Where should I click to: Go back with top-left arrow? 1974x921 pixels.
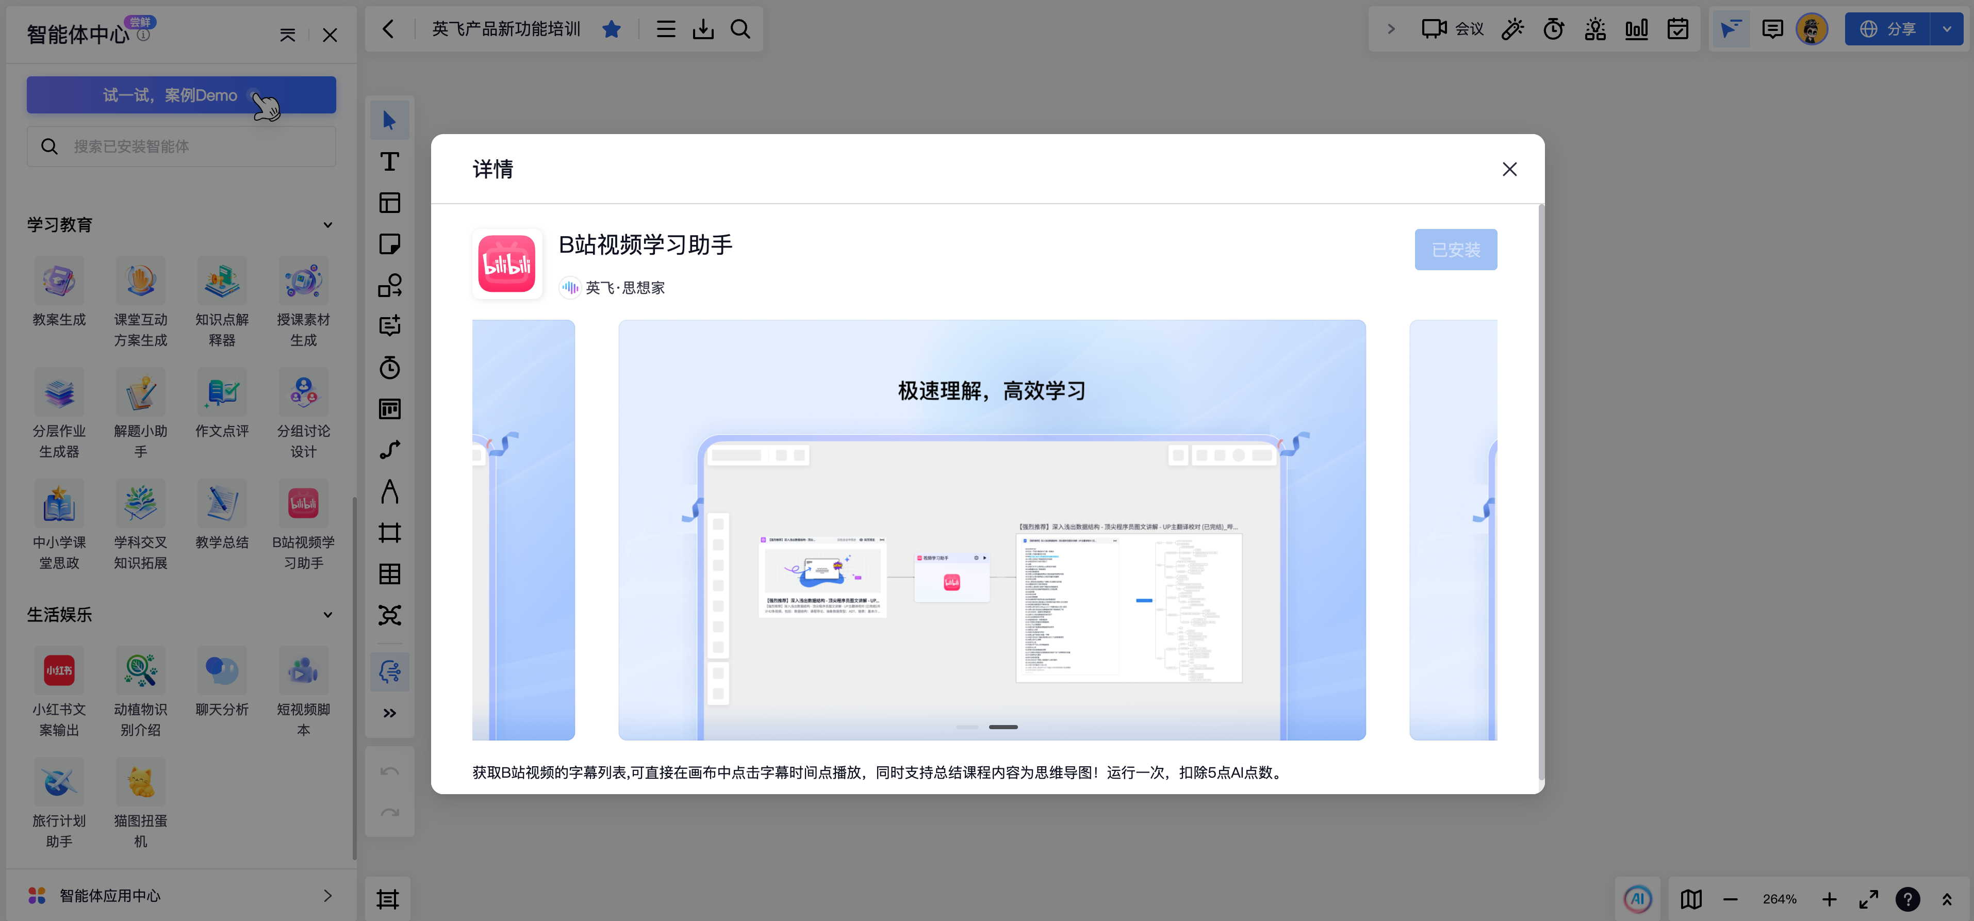tap(388, 29)
